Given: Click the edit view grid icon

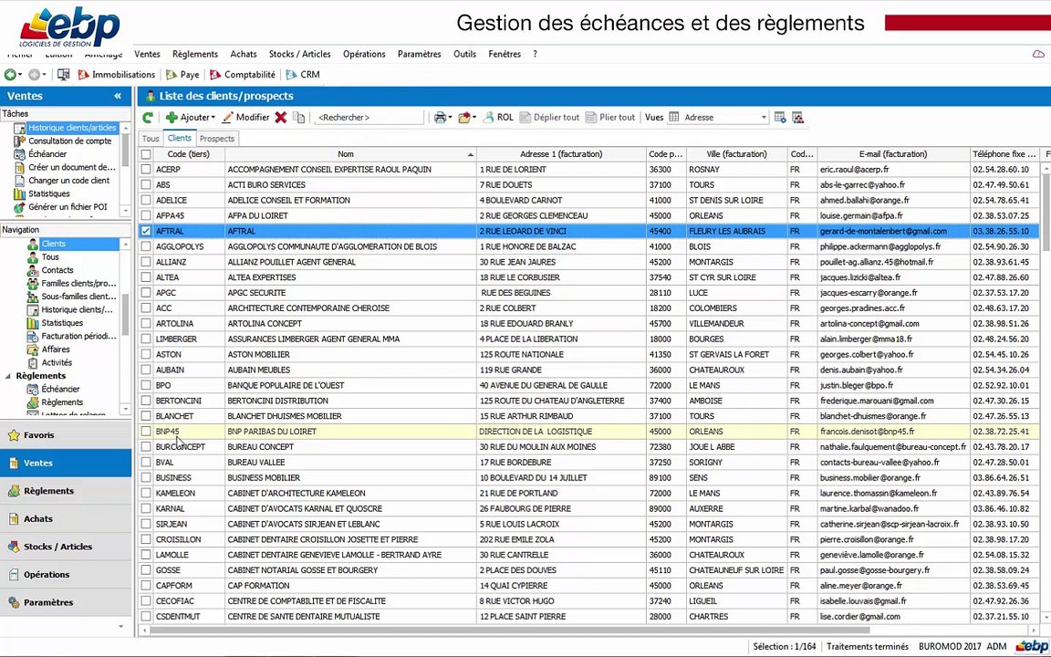Looking at the screenshot, I should 779,118.
